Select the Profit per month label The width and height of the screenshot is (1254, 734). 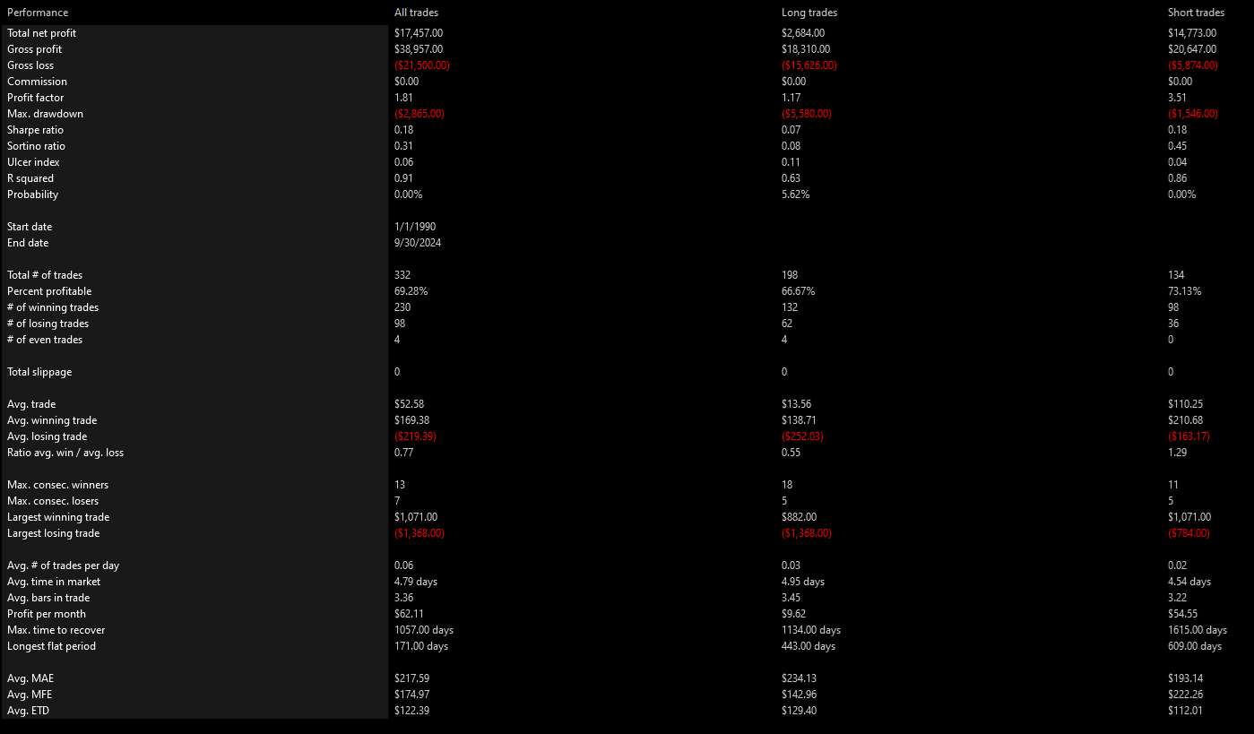click(x=47, y=614)
